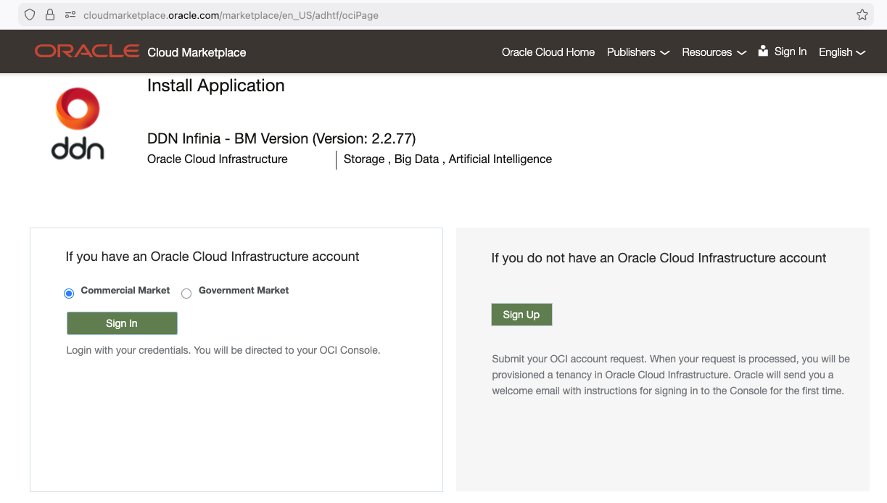Open the English language dropdown
Screen dimensions: 887x503
(x=841, y=52)
